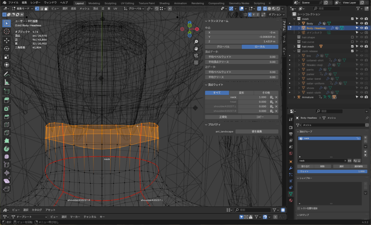The image size is (371, 225).
Task: Click the magnifier zoom-view gizmo icon
Action: click(196, 42)
